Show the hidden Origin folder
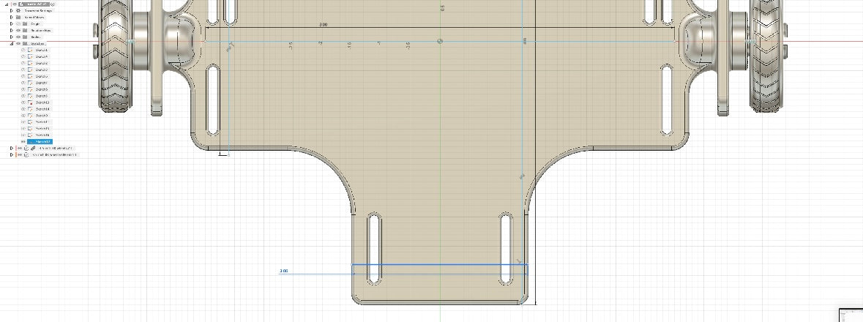This screenshot has width=863, height=322. tap(18, 23)
